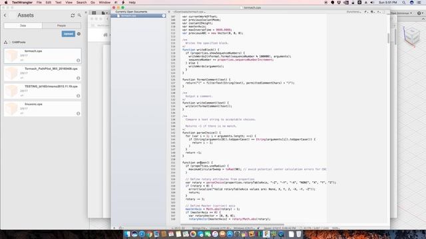Screen dimensions: 426x239
Task: Click the project home icon before CAMPosts
Action: [x=6, y=42]
